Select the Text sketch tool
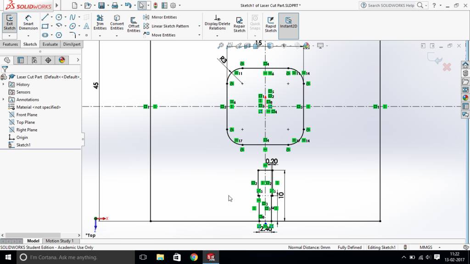 pos(86,26)
